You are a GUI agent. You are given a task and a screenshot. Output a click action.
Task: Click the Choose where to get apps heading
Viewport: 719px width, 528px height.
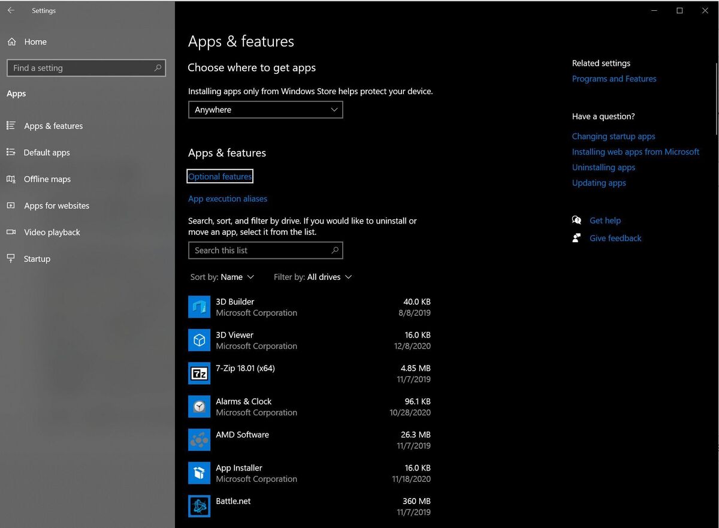coord(252,68)
